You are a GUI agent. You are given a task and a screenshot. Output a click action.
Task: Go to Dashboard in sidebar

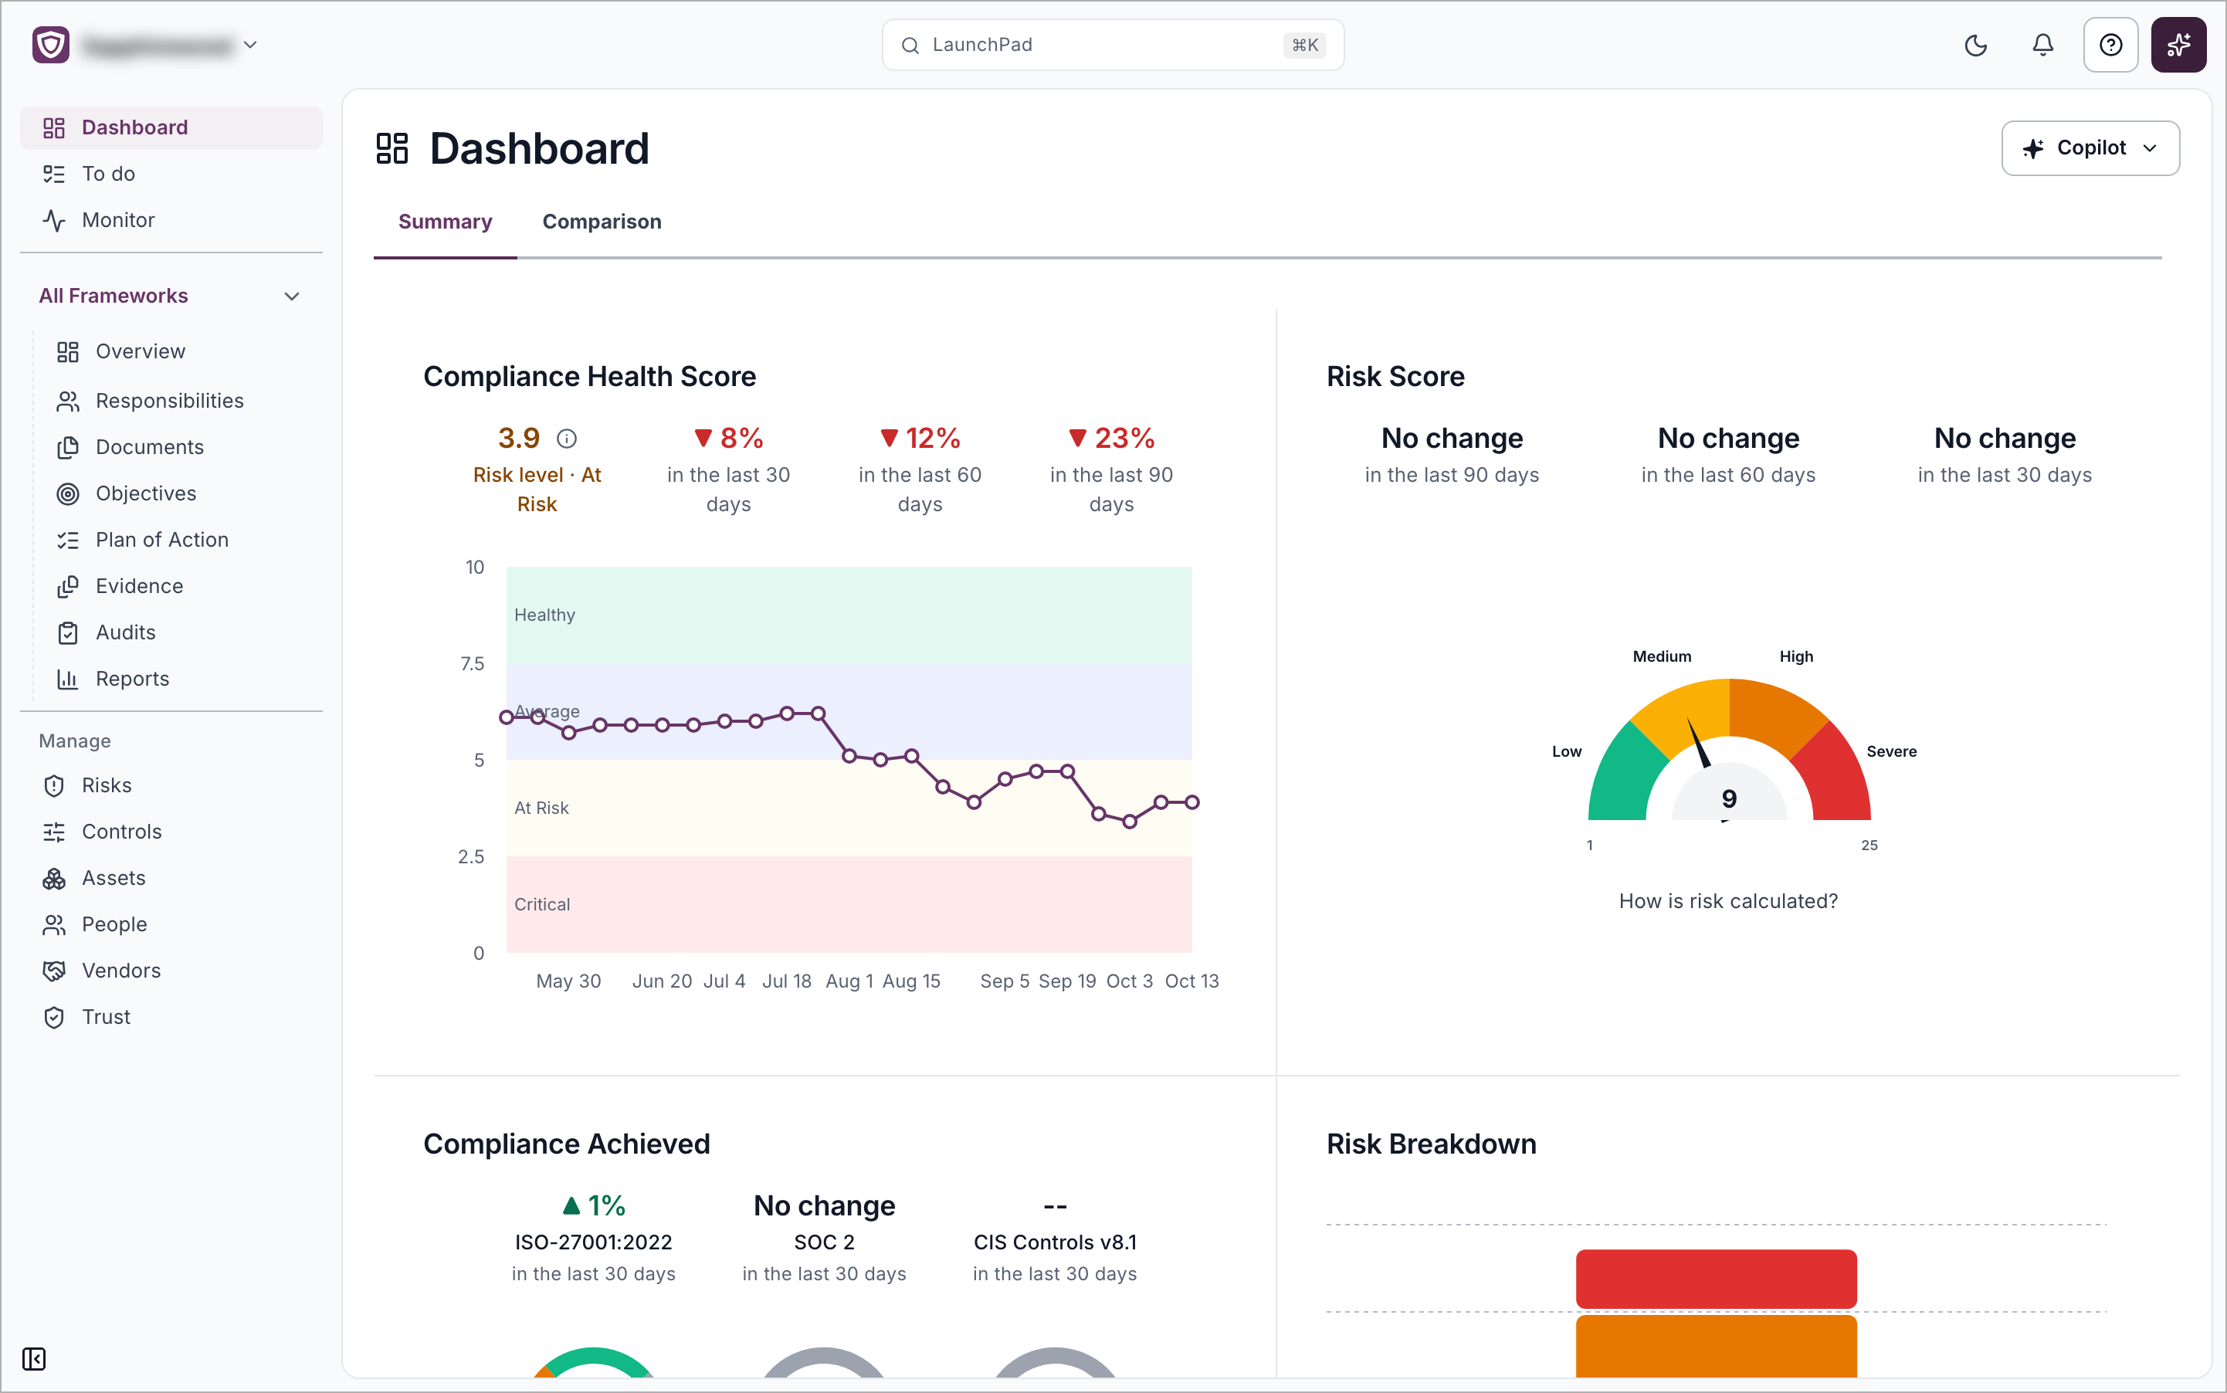coord(171,127)
